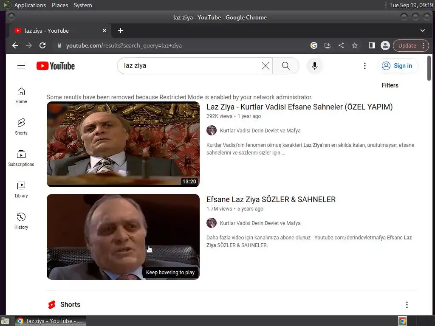Click the 13:20 video thumbnail
435x326 pixels.
click(123, 144)
